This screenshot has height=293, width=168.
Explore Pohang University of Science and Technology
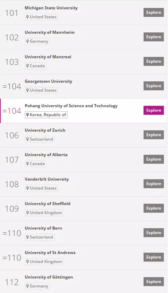point(154,110)
